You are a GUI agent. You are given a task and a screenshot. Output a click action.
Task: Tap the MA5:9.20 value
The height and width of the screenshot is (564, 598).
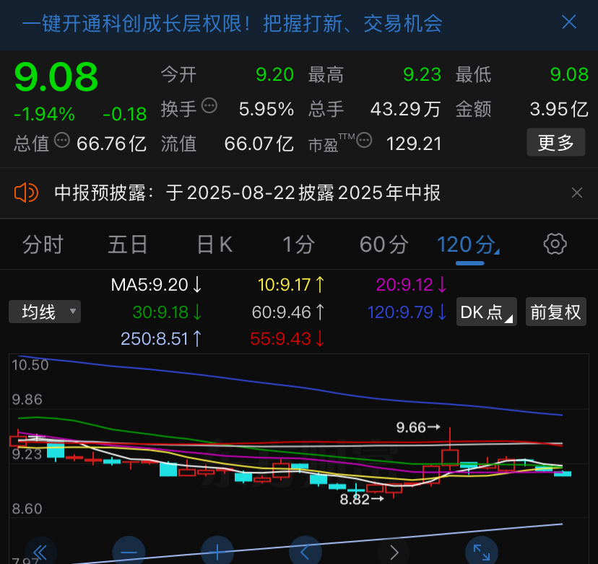pos(157,285)
